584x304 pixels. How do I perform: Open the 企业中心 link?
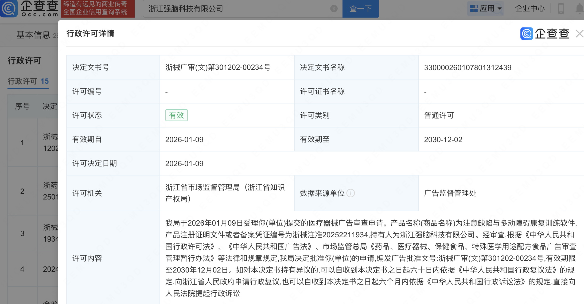point(530,9)
